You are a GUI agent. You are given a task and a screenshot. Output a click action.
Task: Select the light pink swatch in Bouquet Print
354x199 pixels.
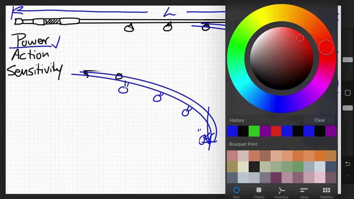click(320, 178)
